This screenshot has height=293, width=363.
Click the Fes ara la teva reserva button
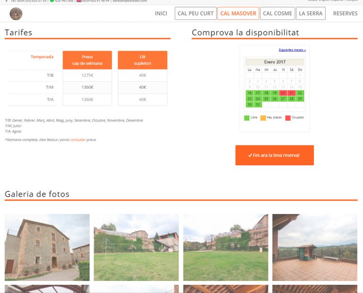[275, 155]
